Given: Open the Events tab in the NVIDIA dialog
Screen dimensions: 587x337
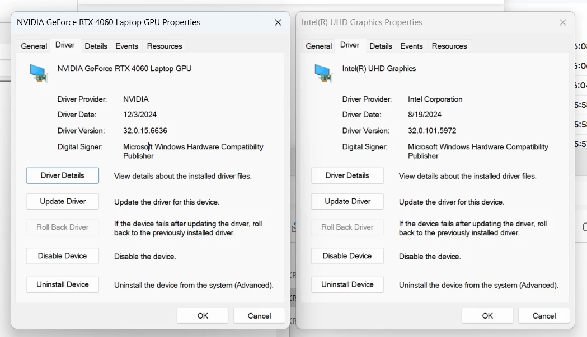Looking at the screenshot, I should [x=126, y=46].
